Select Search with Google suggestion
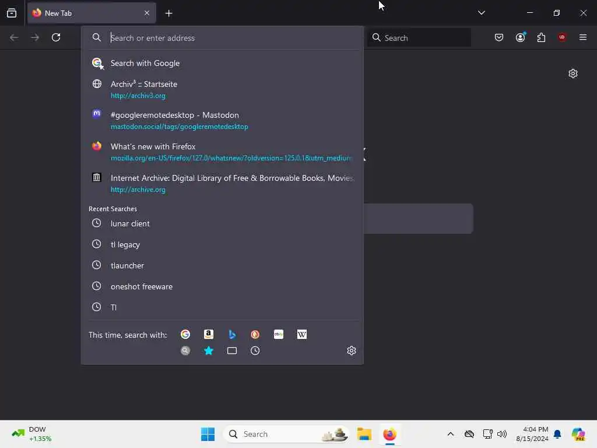This screenshot has width=597, height=448. [x=222, y=63]
